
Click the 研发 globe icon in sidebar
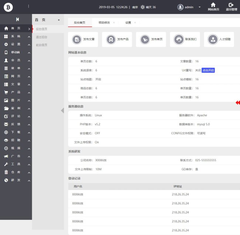click(6, 180)
